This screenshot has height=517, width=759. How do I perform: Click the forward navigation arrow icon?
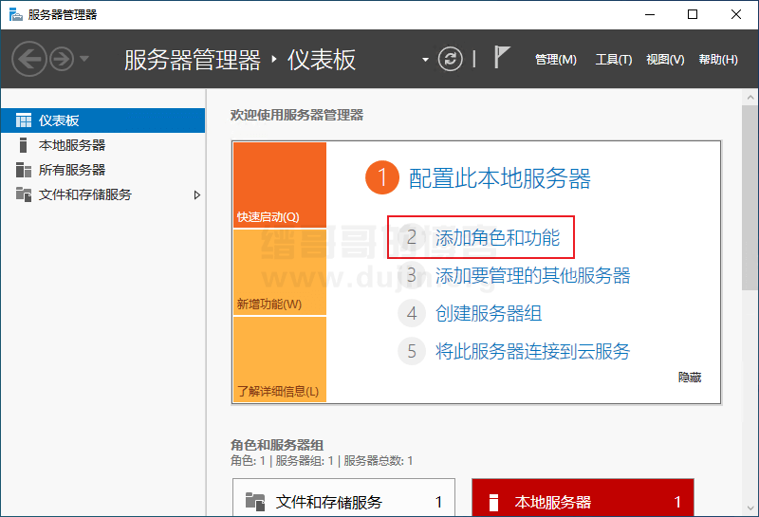(x=62, y=59)
